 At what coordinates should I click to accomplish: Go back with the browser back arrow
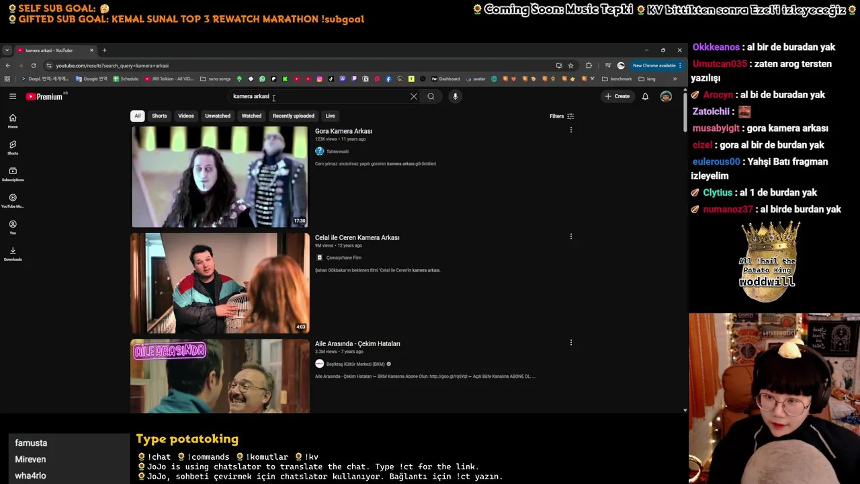tap(8, 66)
